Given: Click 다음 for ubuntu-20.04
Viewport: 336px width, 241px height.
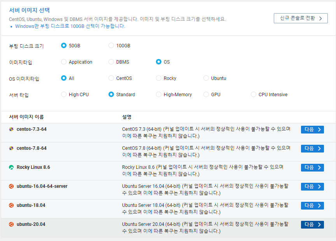Looking at the screenshot, I should tap(312, 225).
